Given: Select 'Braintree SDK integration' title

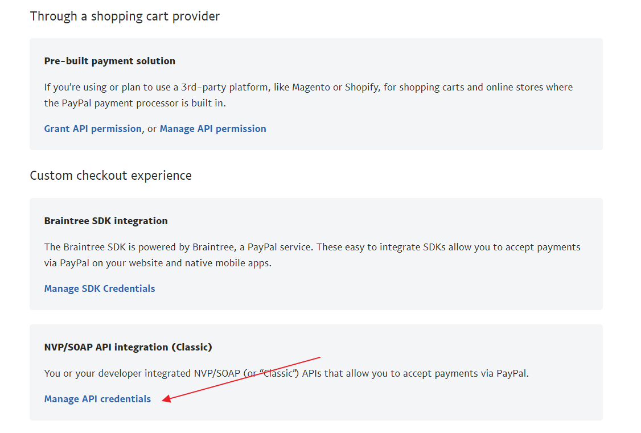Looking at the screenshot, I should tap(106, 221).
